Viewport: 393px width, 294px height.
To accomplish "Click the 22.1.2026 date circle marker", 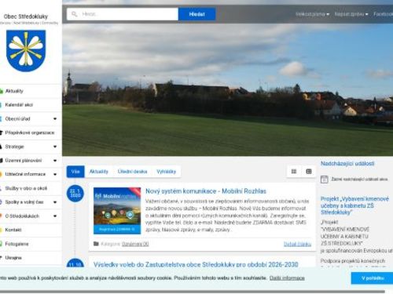I will point(75,194).
